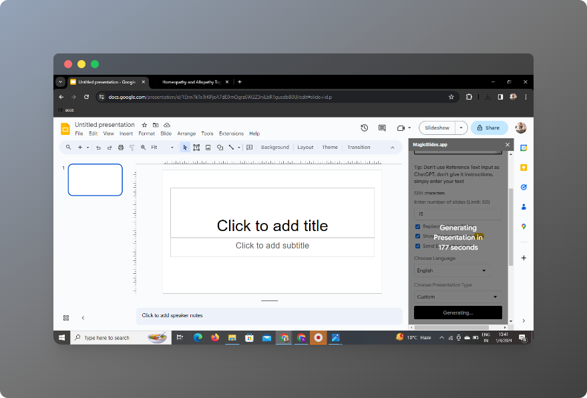Star the Untitled presentation
The image size is (587, 398).
pyautogui.click(x=143, y=125)
